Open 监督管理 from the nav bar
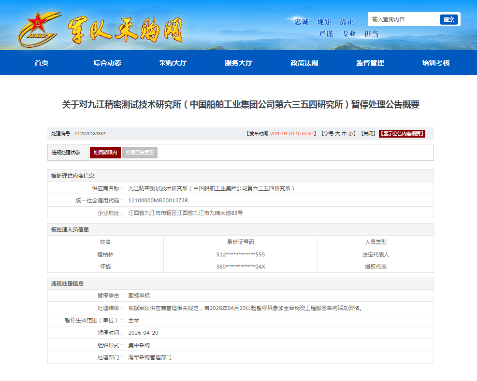The width and height of the screenshot is (477, 381). [x=370, y=63]
